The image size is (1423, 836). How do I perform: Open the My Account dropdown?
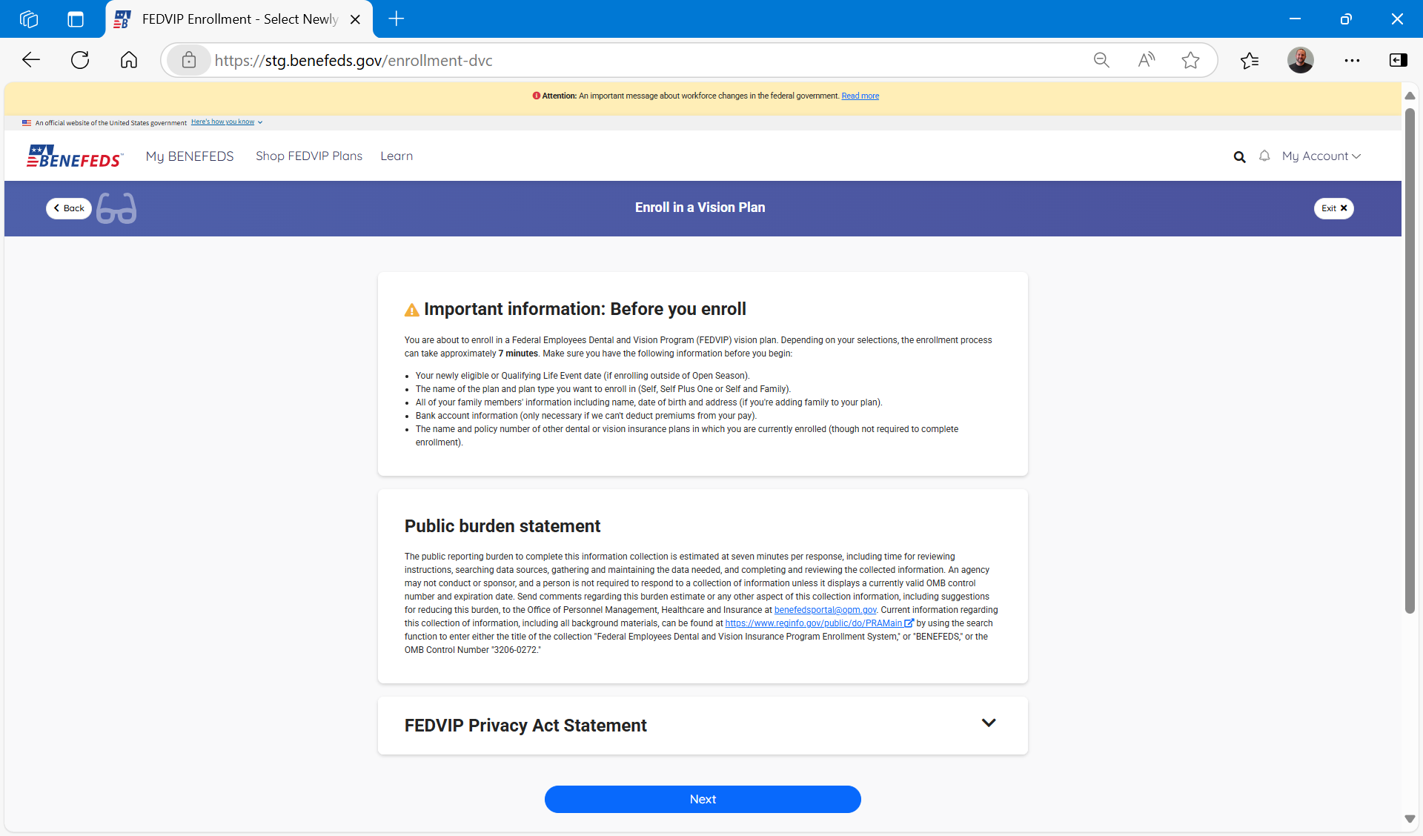(1321, 156)
